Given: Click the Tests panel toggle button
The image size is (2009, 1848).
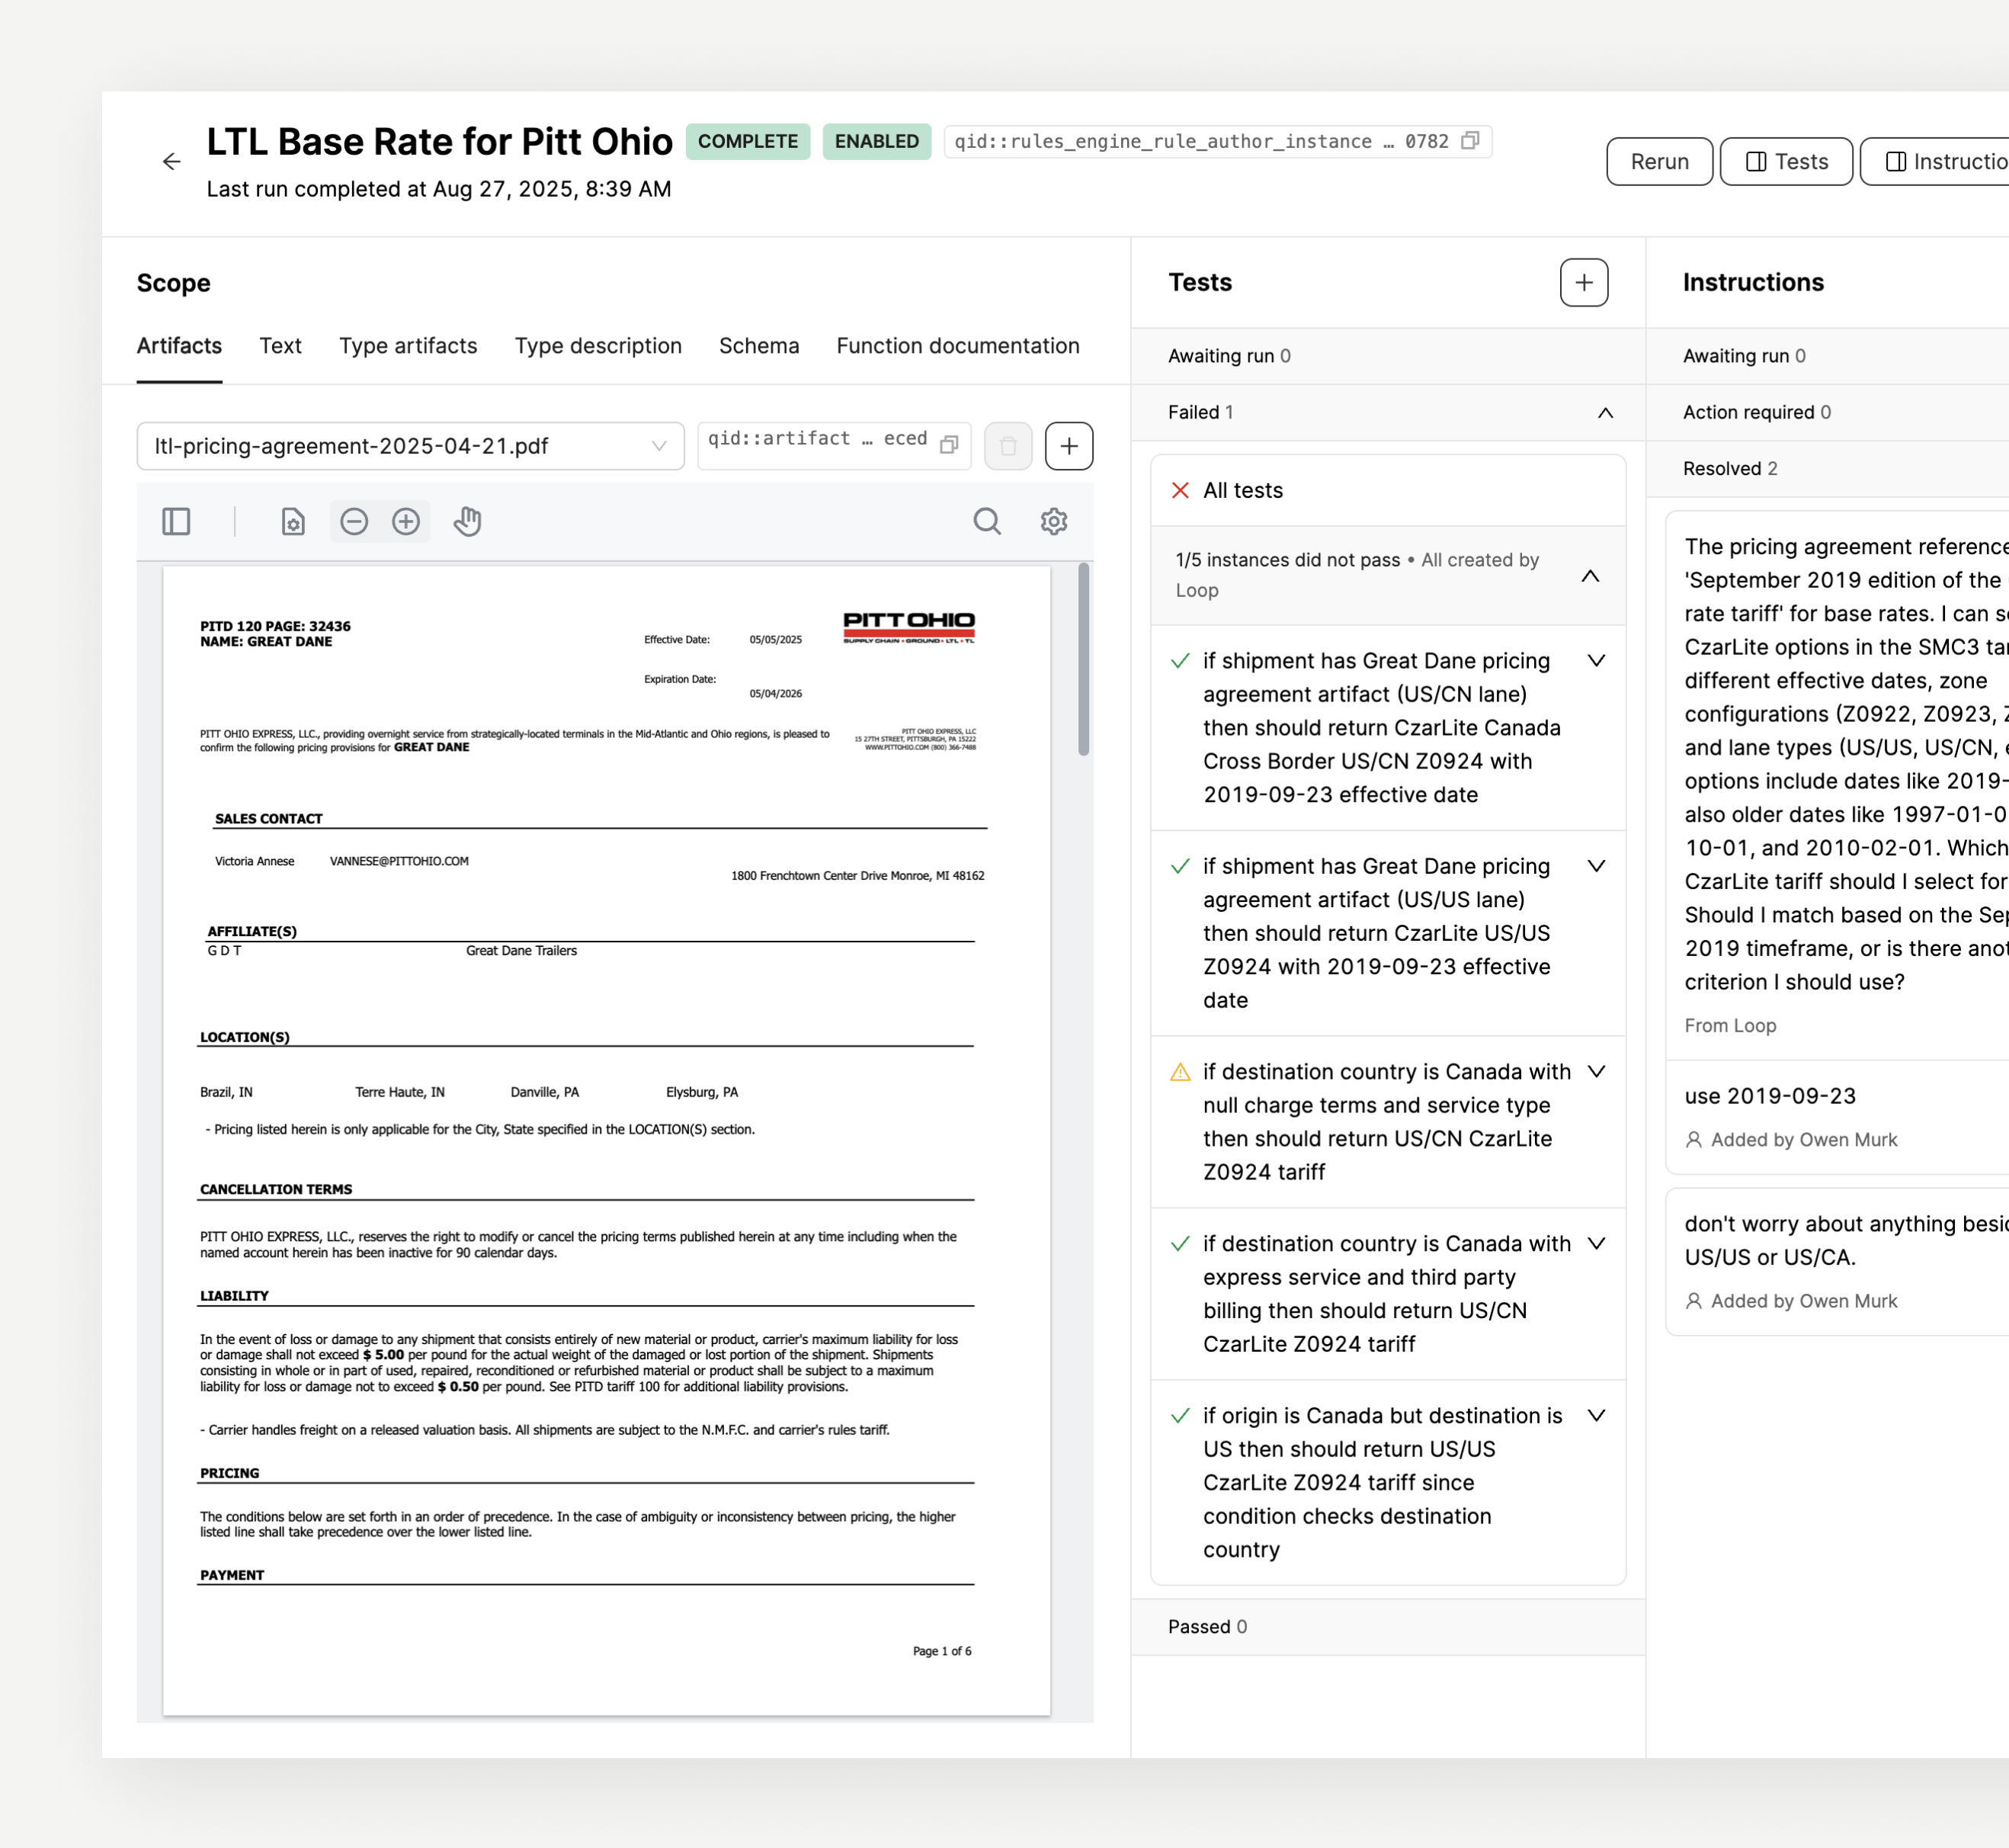Looking at the screenshot, I should (1786, 162).
